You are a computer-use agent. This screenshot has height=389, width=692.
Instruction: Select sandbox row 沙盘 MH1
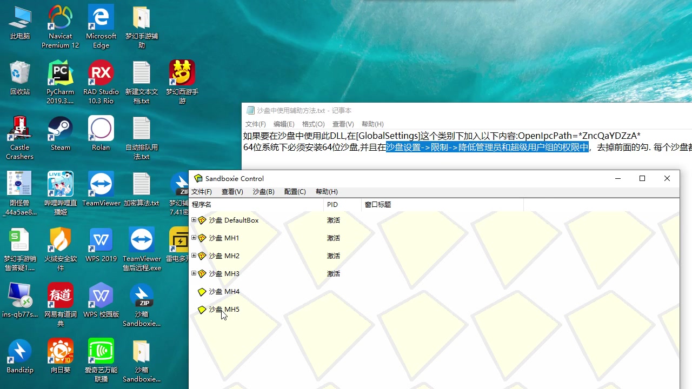pyautogui.click(x=224, y=238)
